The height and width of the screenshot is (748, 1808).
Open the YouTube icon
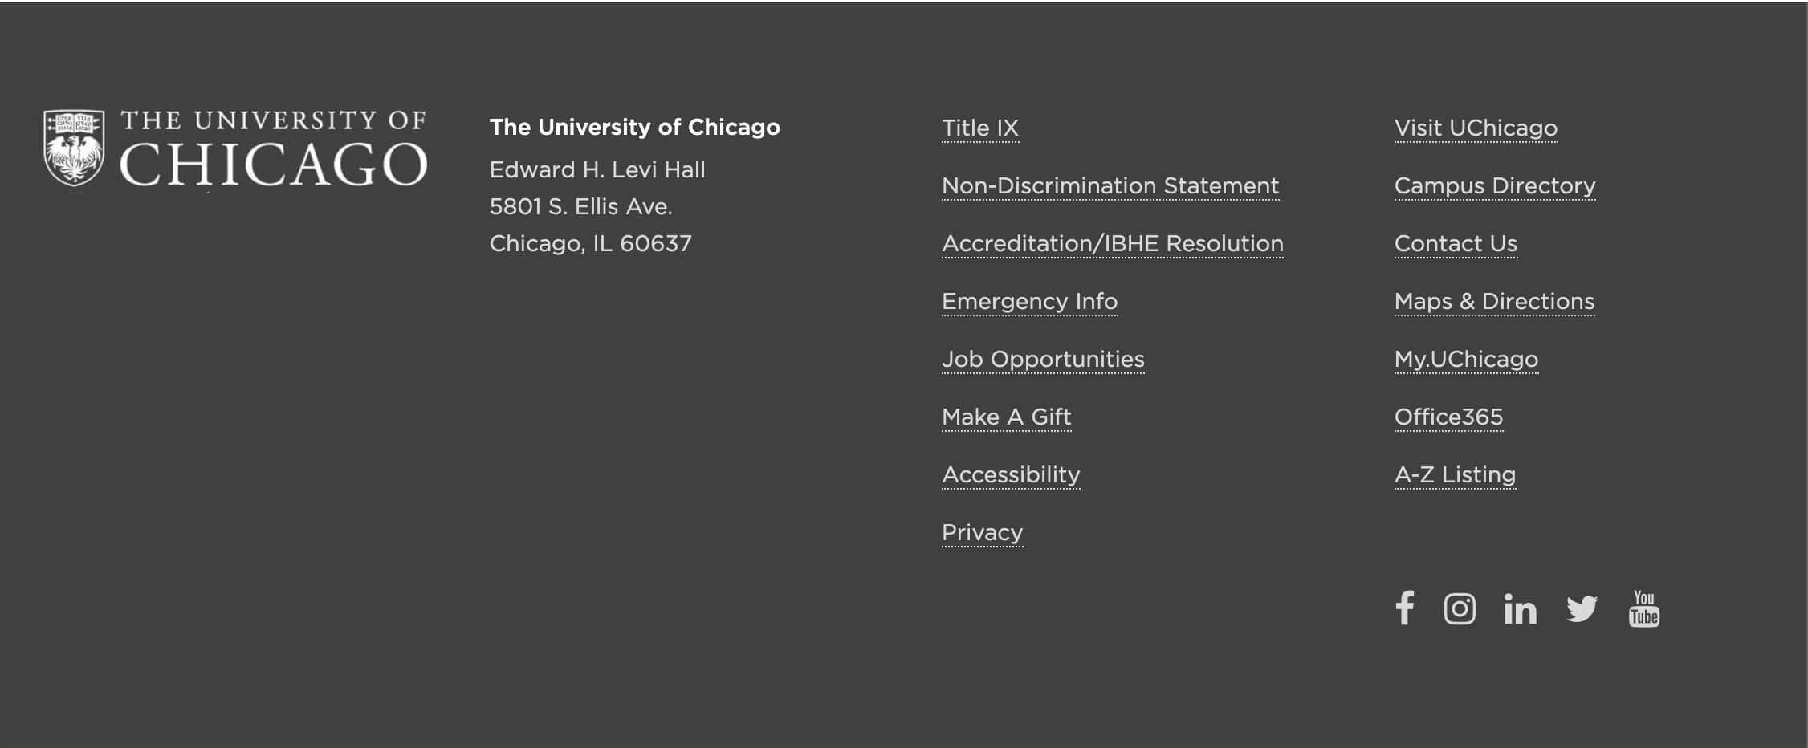[1643, 609]
